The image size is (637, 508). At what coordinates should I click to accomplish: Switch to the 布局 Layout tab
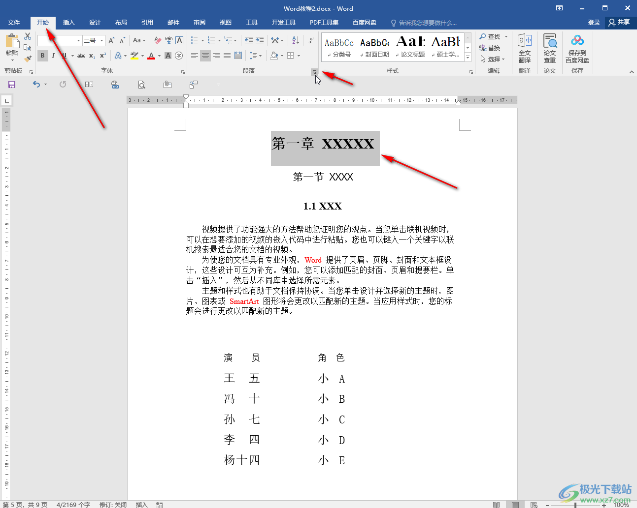click(121, 23)
